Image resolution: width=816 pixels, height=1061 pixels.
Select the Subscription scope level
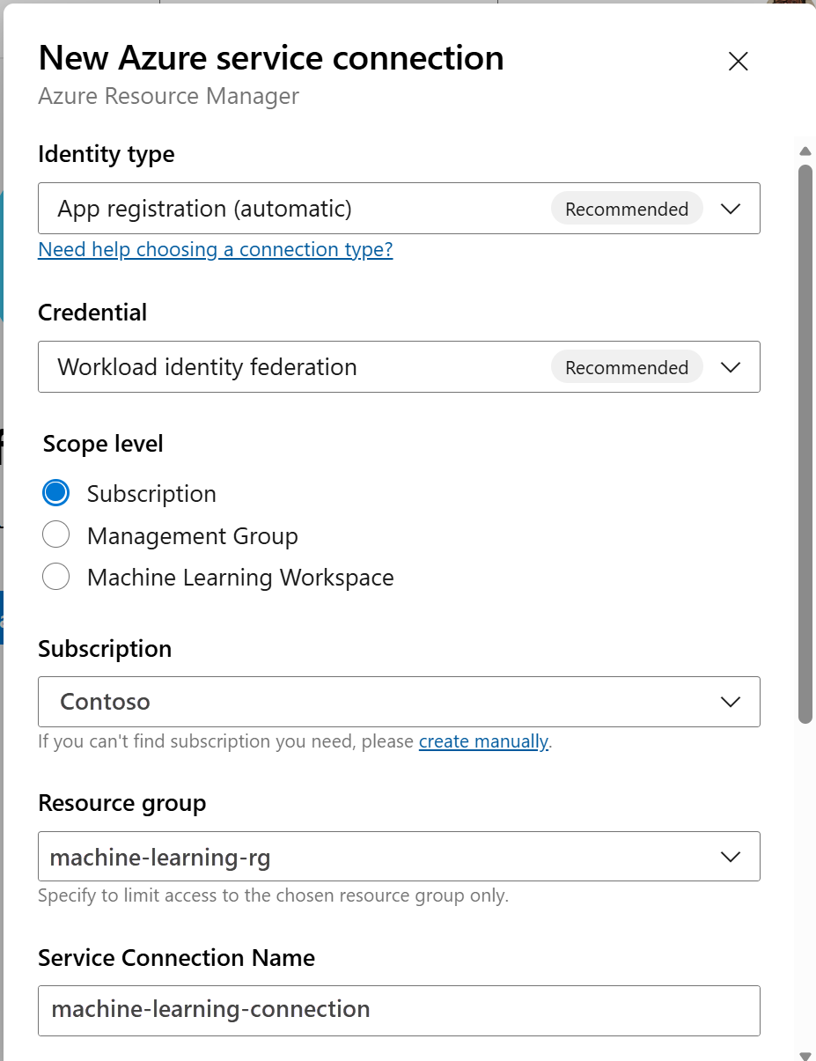point(55,492)
